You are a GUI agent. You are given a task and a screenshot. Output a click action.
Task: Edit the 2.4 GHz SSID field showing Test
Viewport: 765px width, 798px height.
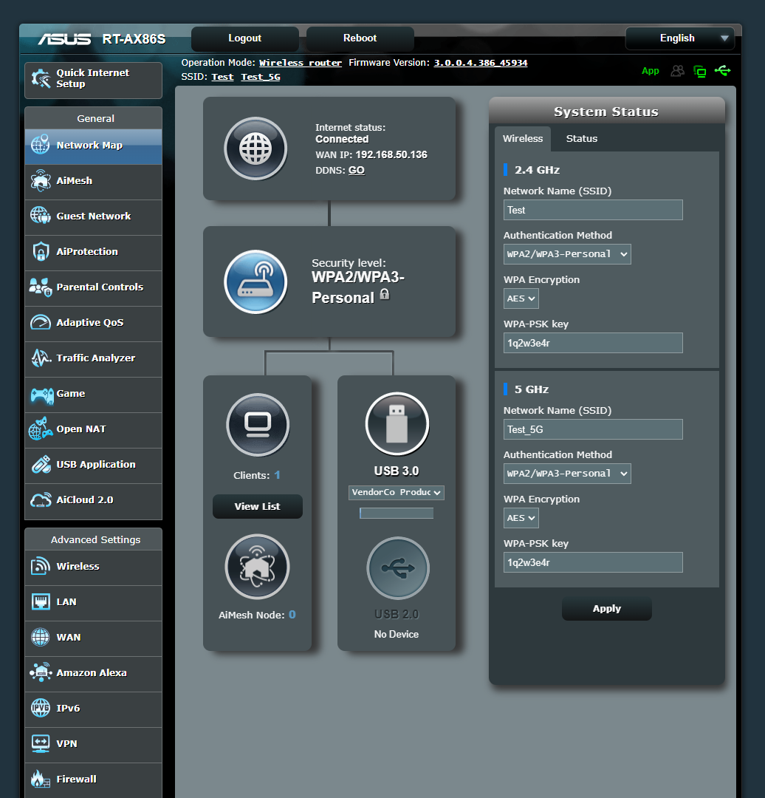coord(593,210)
